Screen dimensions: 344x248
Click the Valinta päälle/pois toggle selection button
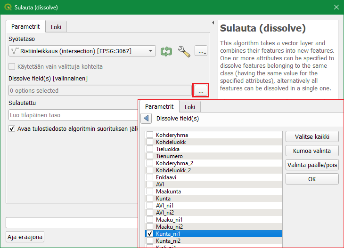[x=312, y=165]
